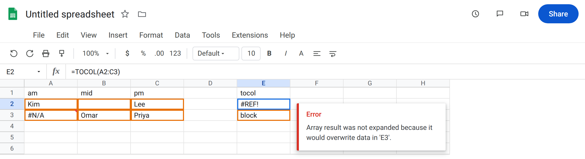
Task: Select row 4 header
Action: (12, 126)
